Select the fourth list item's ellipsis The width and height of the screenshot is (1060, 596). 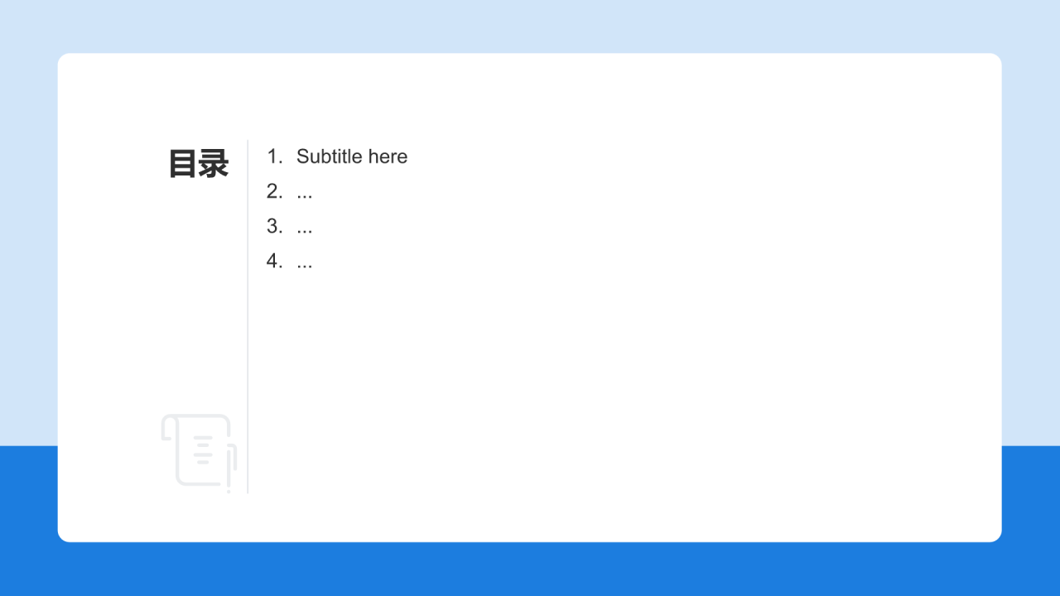(305, 262)
